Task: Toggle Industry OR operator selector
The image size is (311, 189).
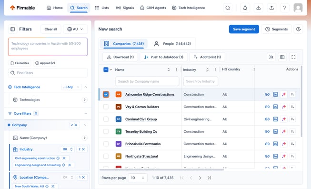Action: [67, 149]
